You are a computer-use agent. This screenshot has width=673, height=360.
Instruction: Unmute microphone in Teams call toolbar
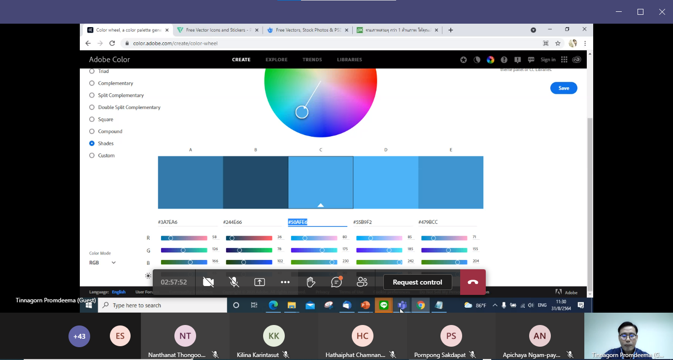pyautogui.click(x=234, y=282)
